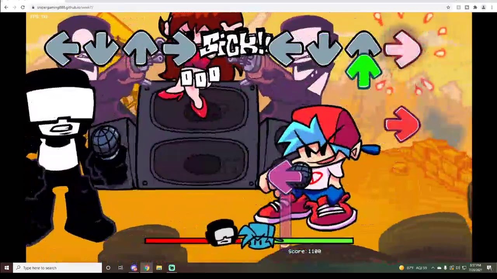Open the Windows Start menu
Screen dimensions: 497x279
click(x=7, y=268)
